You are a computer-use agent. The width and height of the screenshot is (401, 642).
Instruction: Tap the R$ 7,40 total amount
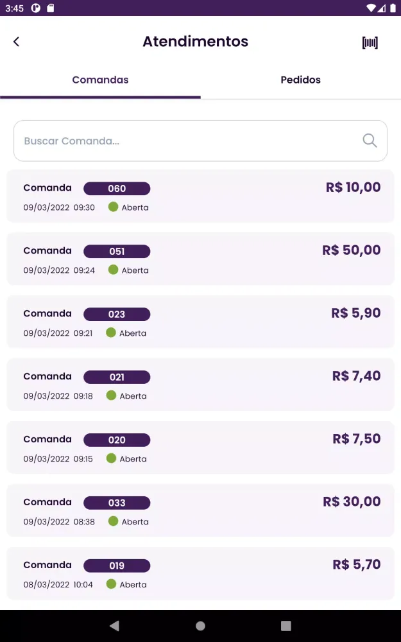tap(356, 376)
